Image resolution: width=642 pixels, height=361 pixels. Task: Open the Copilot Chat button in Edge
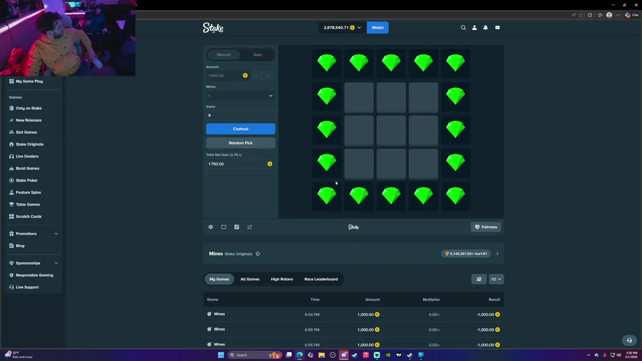pos(631,15)
